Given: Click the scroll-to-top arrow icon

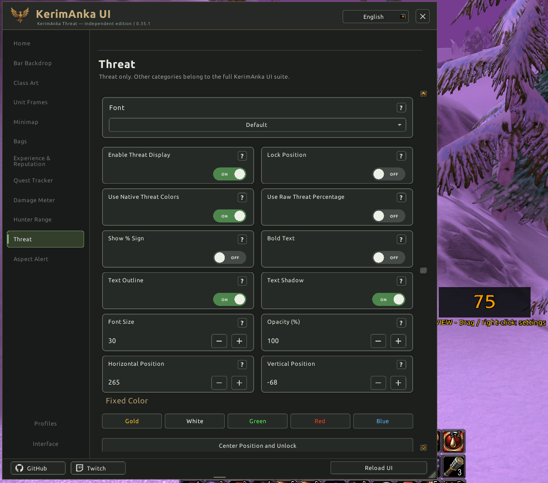Looking at the screenshot, I should (423, 94).
